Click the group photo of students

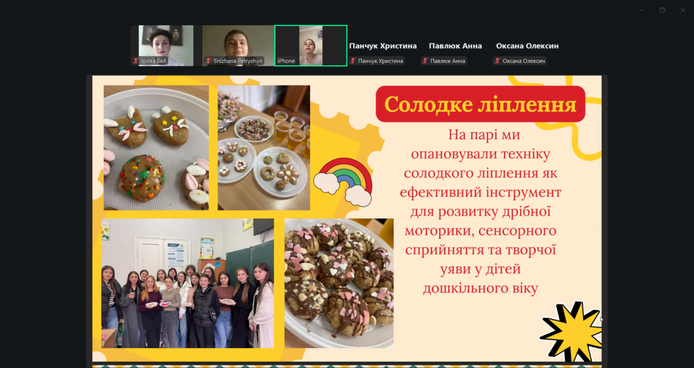click(187, 283)
